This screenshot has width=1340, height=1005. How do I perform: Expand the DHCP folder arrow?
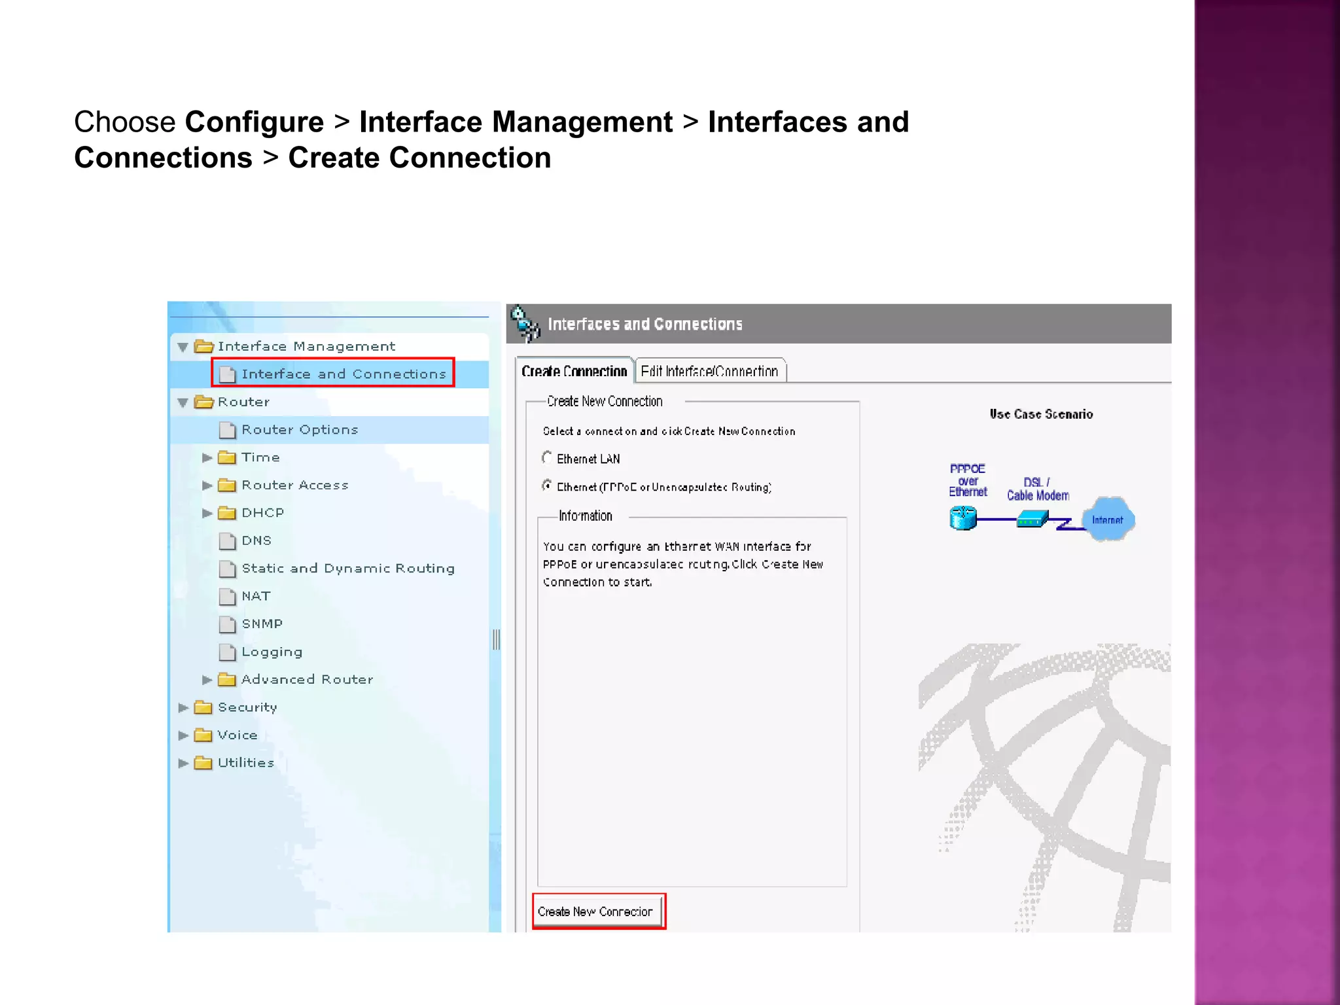click(207, 513)
